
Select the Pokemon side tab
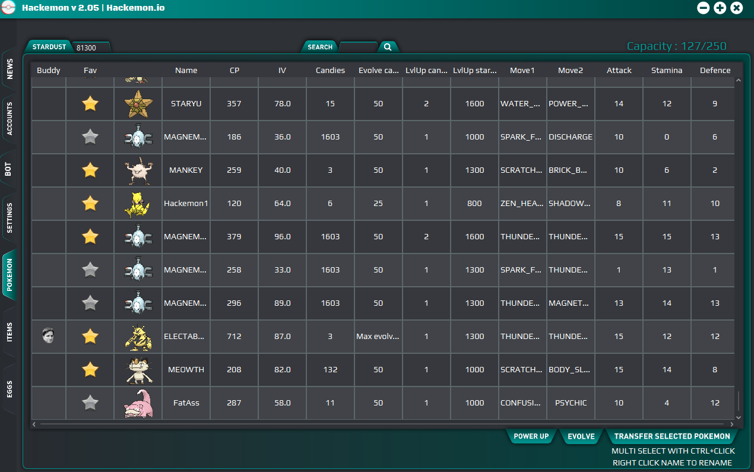pos(9,275)
